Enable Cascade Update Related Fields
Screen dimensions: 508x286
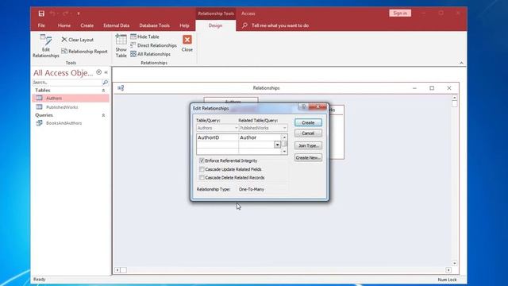[202, 169]
